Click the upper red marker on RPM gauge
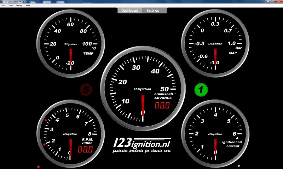This screenshot has width=283, height=169. [46, 120]
